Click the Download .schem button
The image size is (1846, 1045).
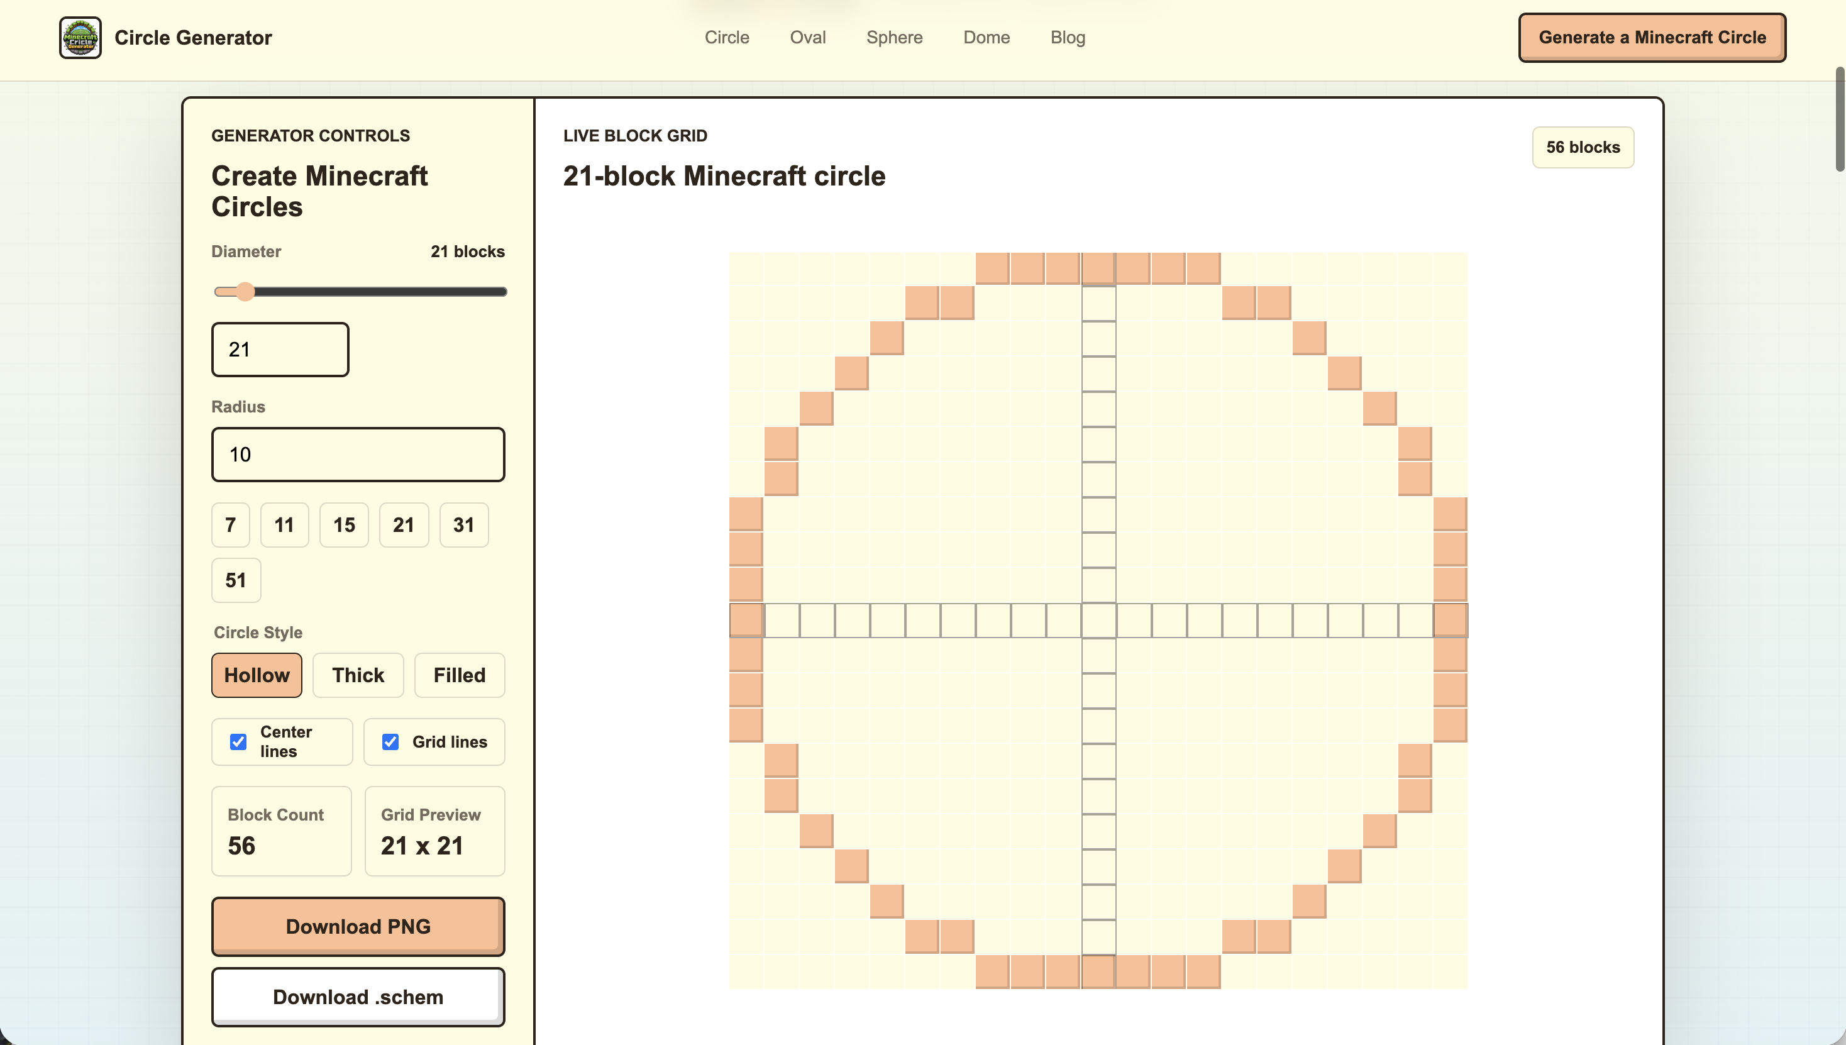tap(357, 996)
